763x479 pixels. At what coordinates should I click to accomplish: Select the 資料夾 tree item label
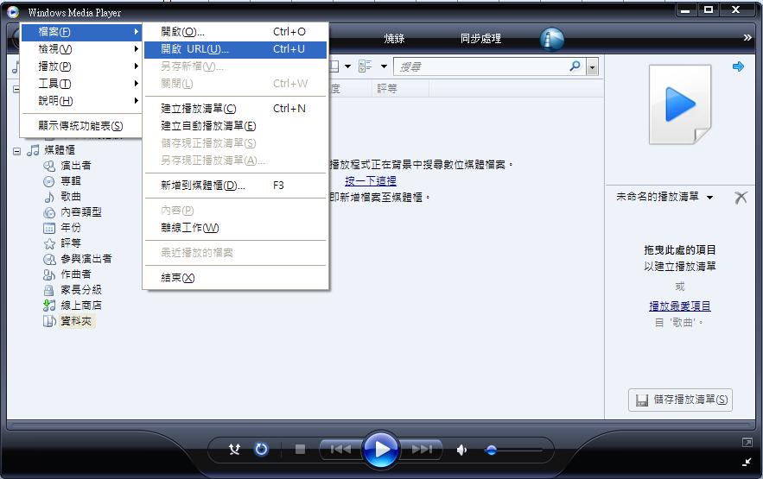pos(76,321)
